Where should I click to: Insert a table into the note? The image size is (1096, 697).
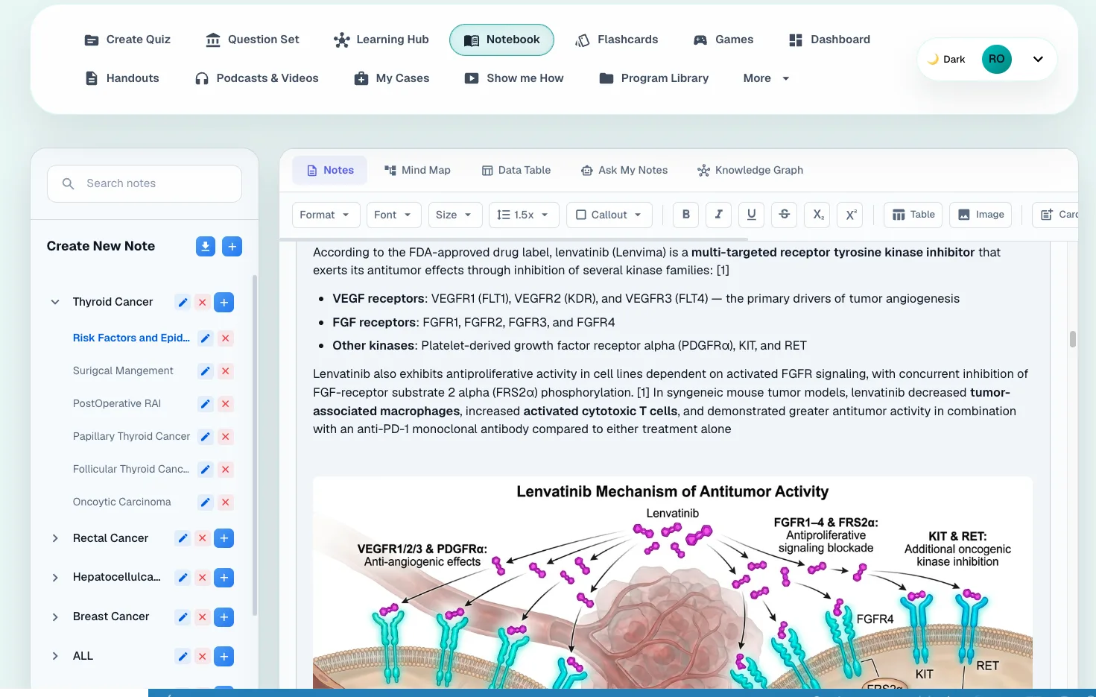pos(913,215)
